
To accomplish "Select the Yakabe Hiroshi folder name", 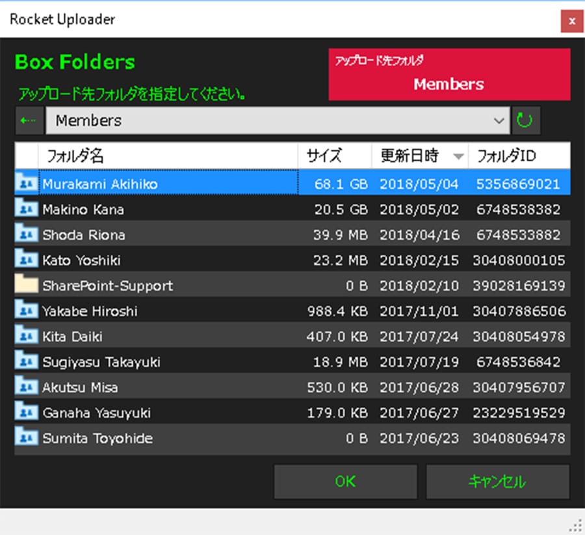I will tap(90, 311).
